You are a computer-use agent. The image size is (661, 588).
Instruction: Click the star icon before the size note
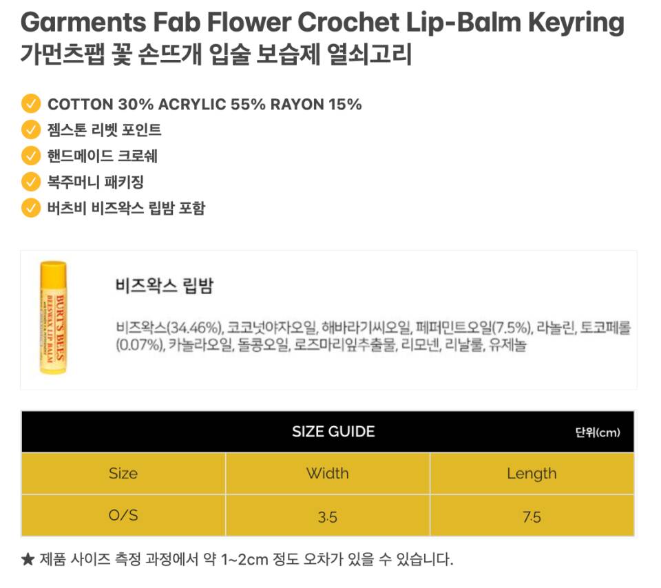[28, 559]
